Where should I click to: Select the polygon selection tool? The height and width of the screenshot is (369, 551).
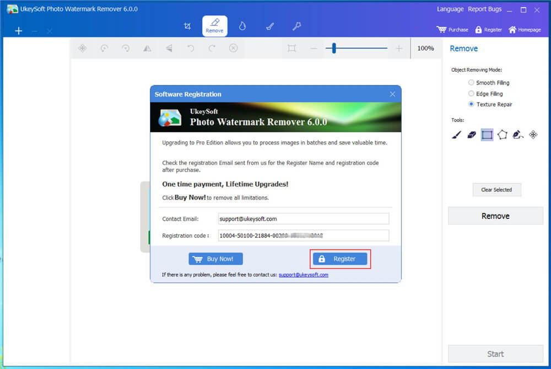point(502,135)
